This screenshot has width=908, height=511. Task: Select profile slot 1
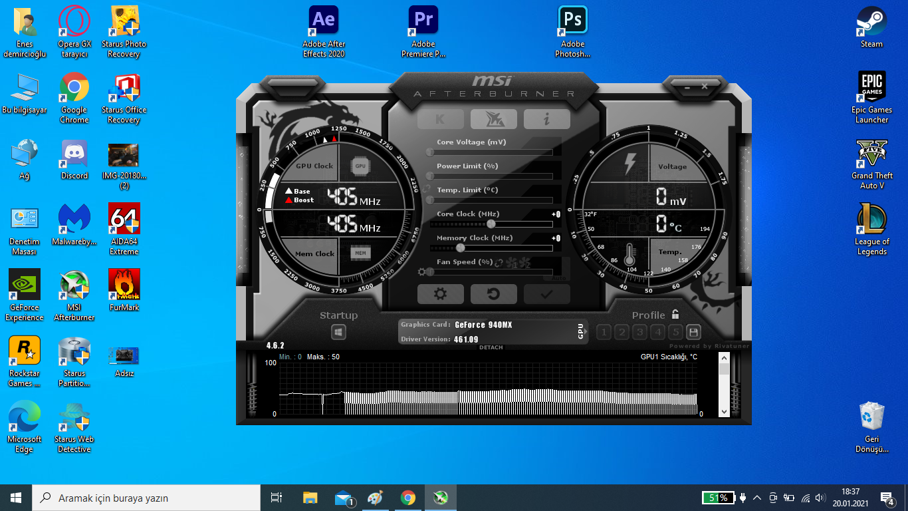604,332
